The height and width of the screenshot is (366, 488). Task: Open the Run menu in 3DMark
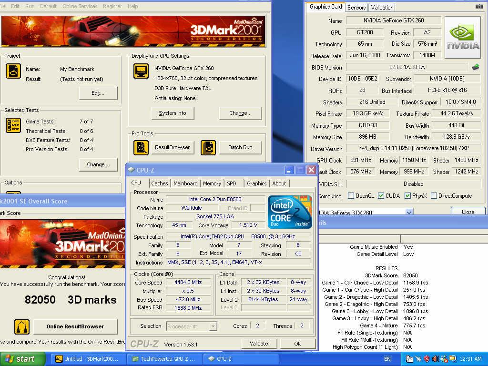30,6
